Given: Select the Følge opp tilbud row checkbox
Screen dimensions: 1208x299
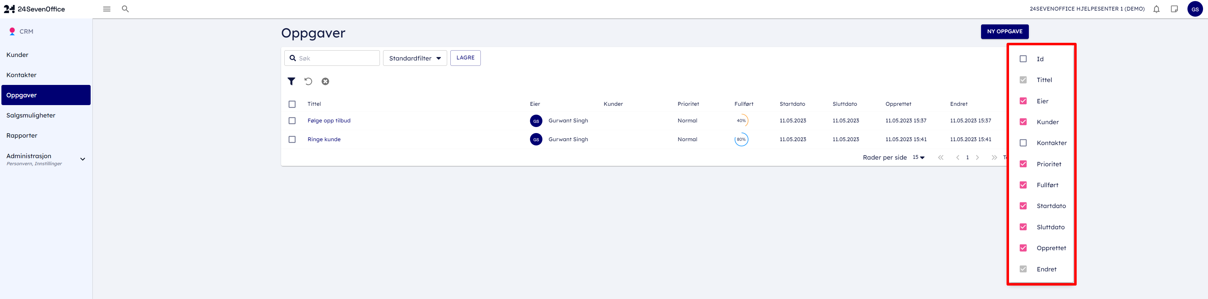Looking at the screenshot, I should coord(292,121).
